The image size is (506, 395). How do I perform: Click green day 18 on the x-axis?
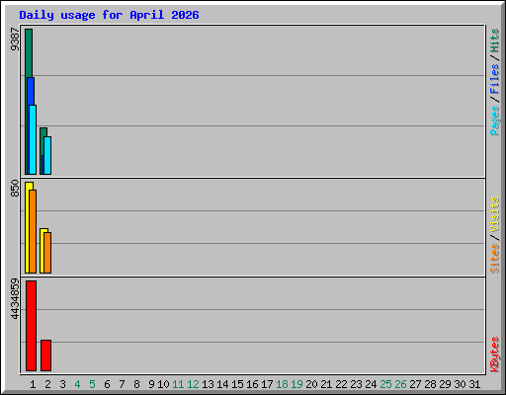coord(282,384)
